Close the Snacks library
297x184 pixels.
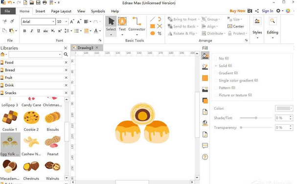(x=66, y=93)
